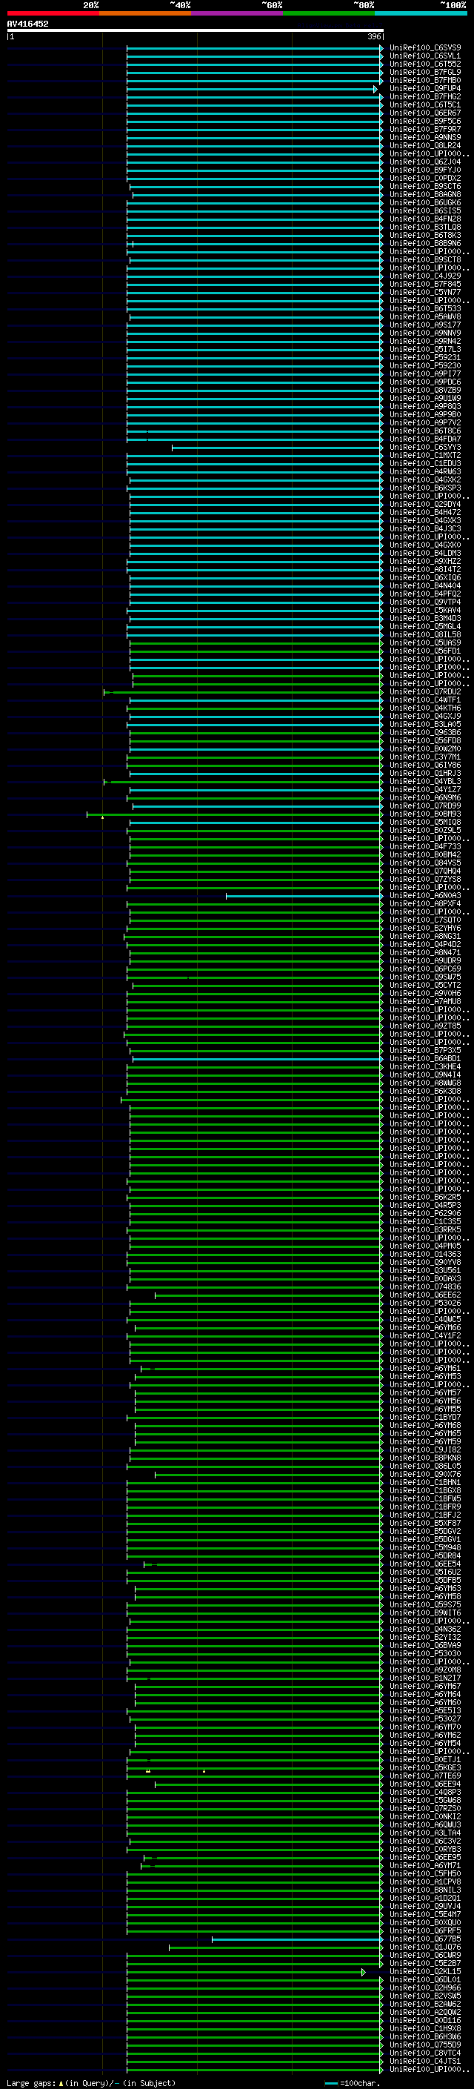Select hit label UniRef100_A9NNS9
This screenshot has height=2089, width=474.
coord(425,138)
